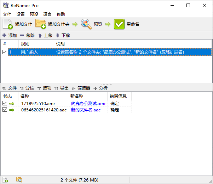
Task: Click the 重命名 rename button label
Action: (133, 24)
